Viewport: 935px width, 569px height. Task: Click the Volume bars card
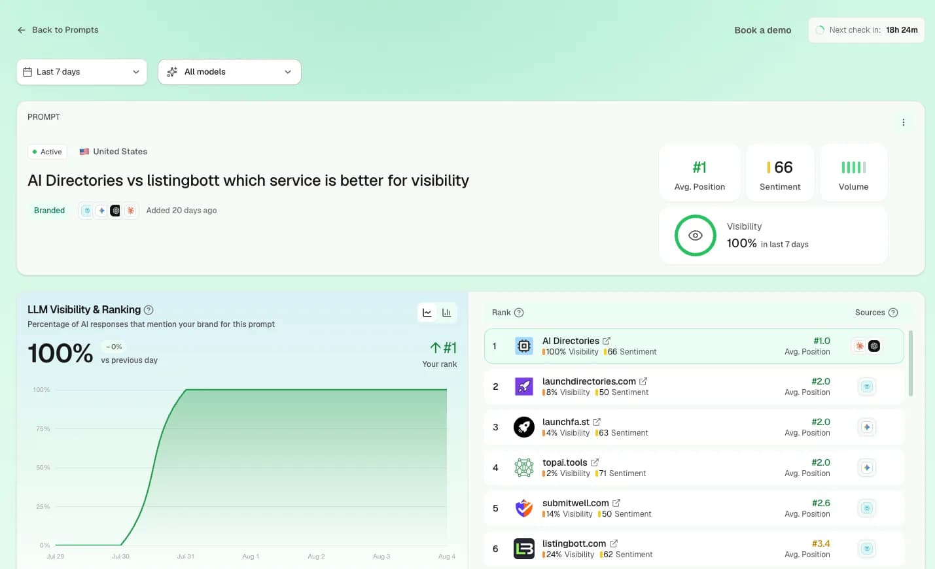tap(853, 173)
